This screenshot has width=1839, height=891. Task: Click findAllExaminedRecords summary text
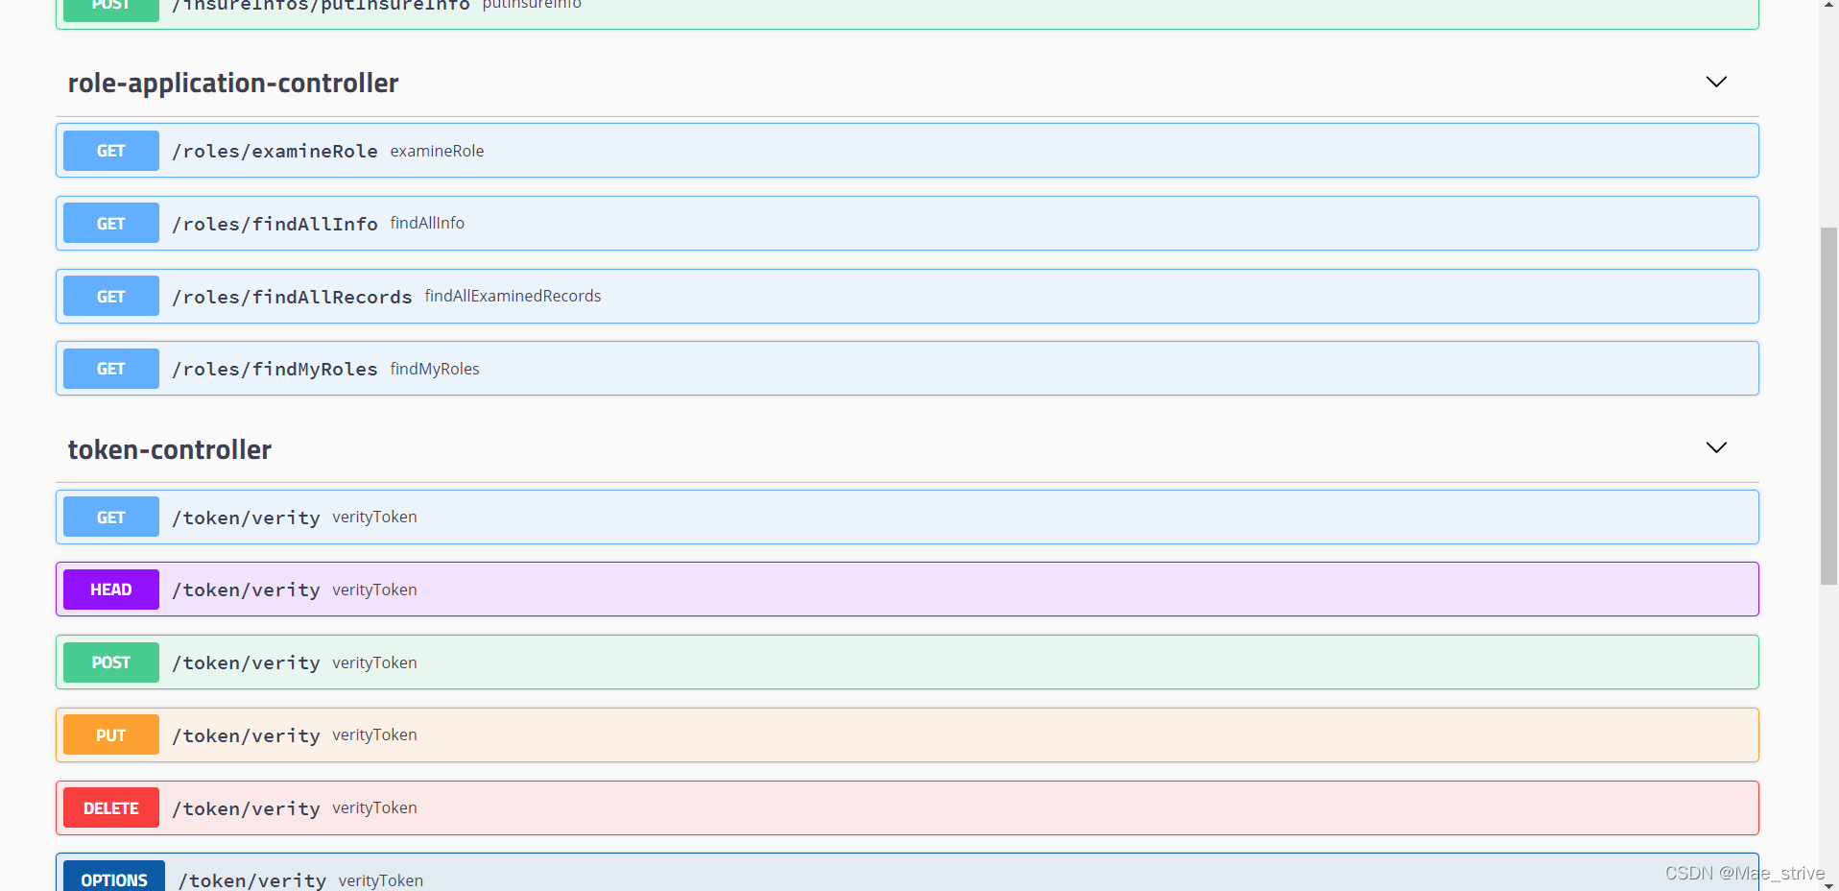tap(513, 296)
